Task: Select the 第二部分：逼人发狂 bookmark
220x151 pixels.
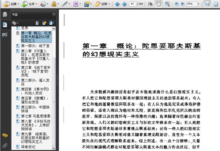Action: pyautogui.click(x=35, y=82)
